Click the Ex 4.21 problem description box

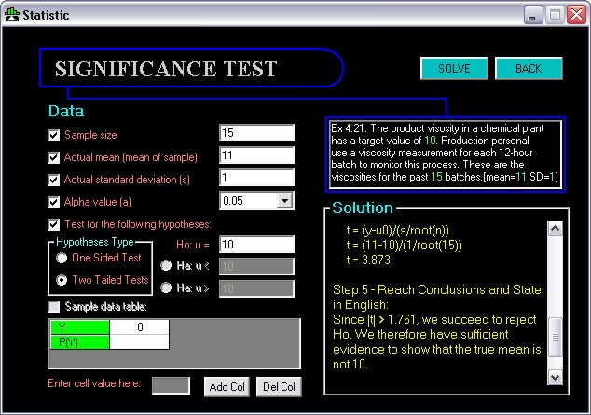pyautogui.click(x=446, y=154)
